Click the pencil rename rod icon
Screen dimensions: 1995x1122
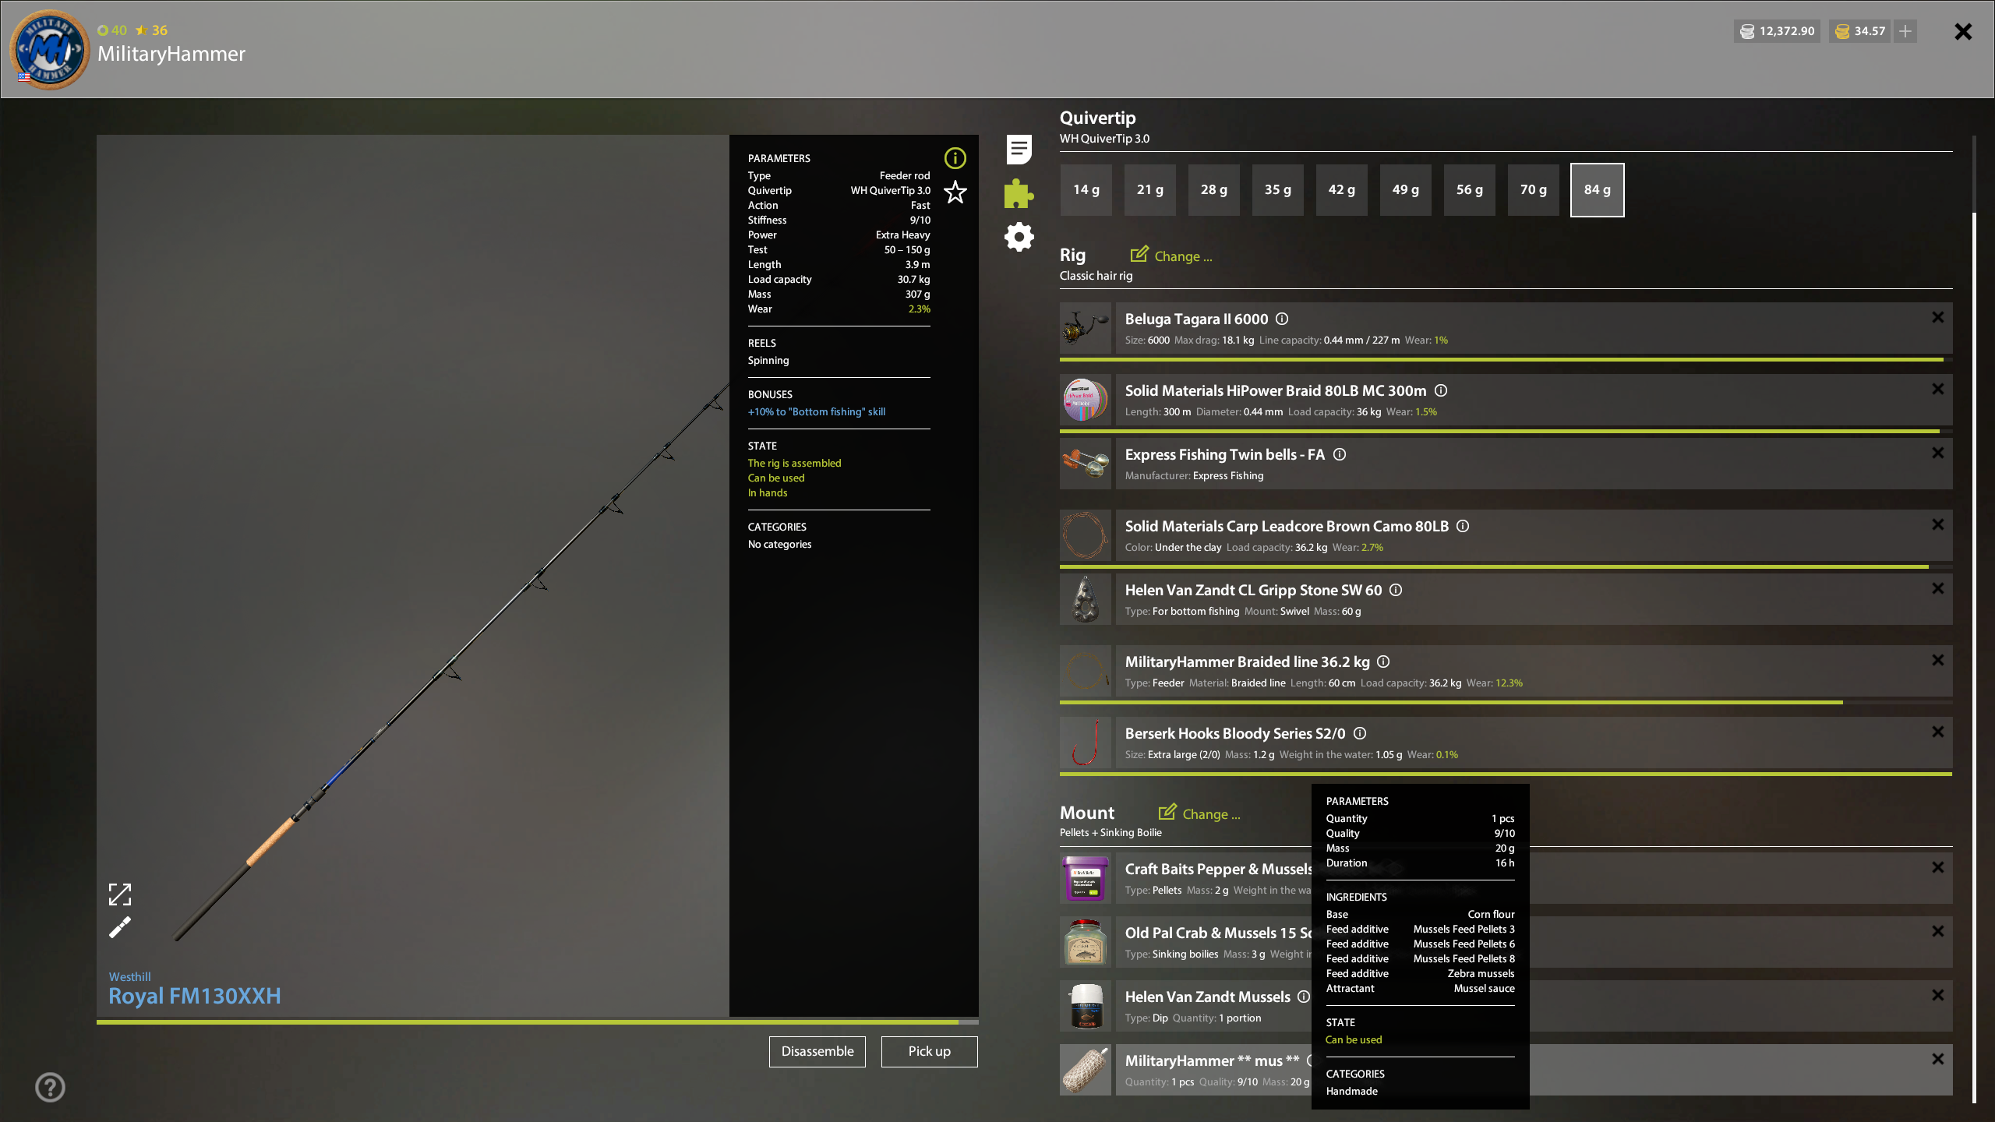(120, 927)
